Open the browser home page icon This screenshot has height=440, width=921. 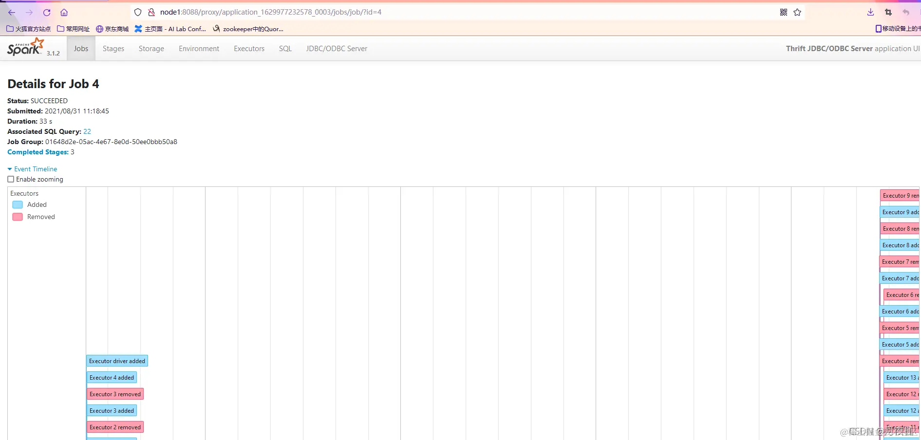coord(64,12)
